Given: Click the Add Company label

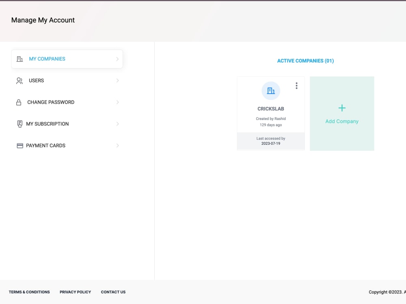Looking at the screenshot, I should (342, 122).
